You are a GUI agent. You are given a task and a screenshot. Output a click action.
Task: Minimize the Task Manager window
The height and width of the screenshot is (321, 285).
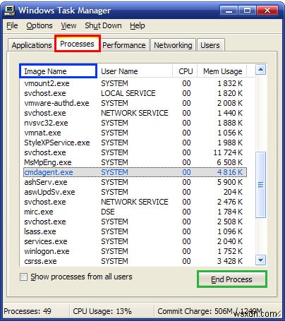(229, 11)
